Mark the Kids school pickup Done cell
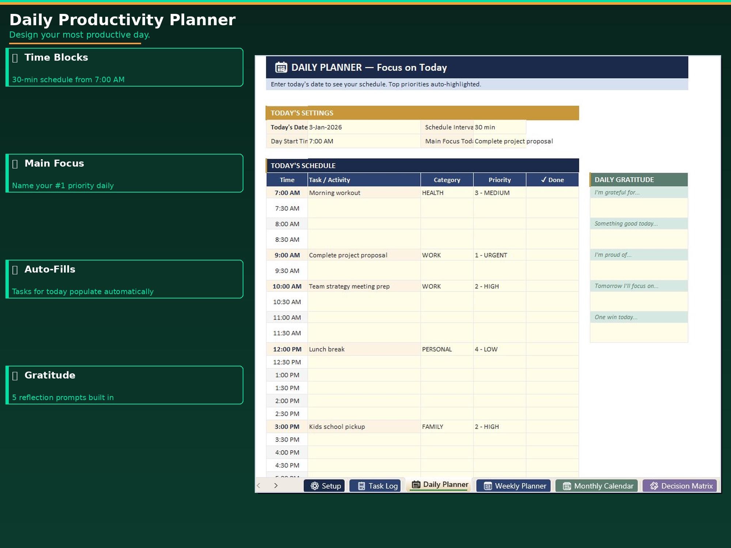The width and height of the screenshot is (731, 548). click(x=552, y=426)
